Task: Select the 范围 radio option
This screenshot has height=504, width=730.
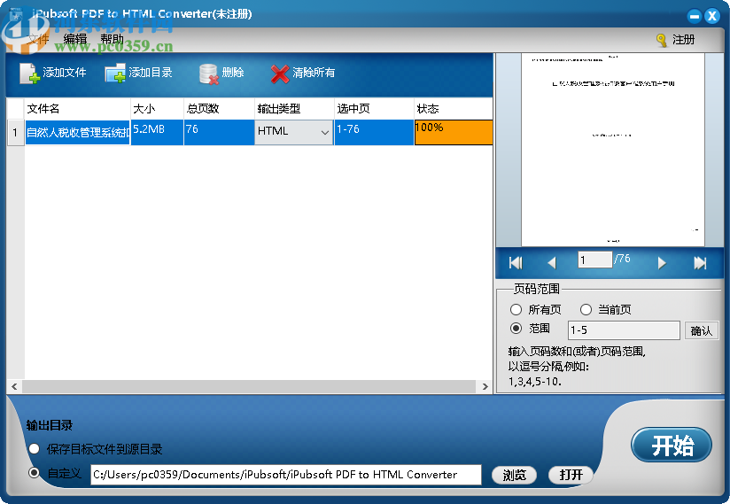Action: tap(516, 329)
